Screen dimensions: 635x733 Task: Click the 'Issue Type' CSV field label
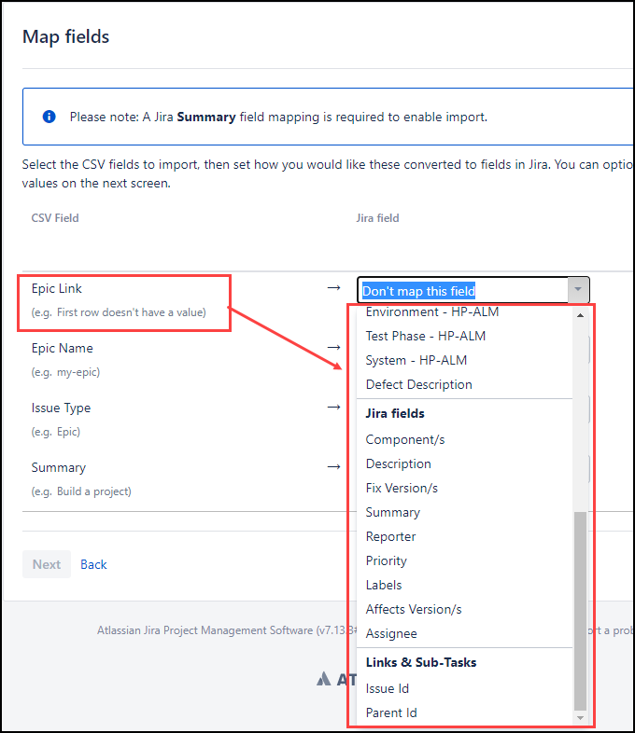coord(61,408)
